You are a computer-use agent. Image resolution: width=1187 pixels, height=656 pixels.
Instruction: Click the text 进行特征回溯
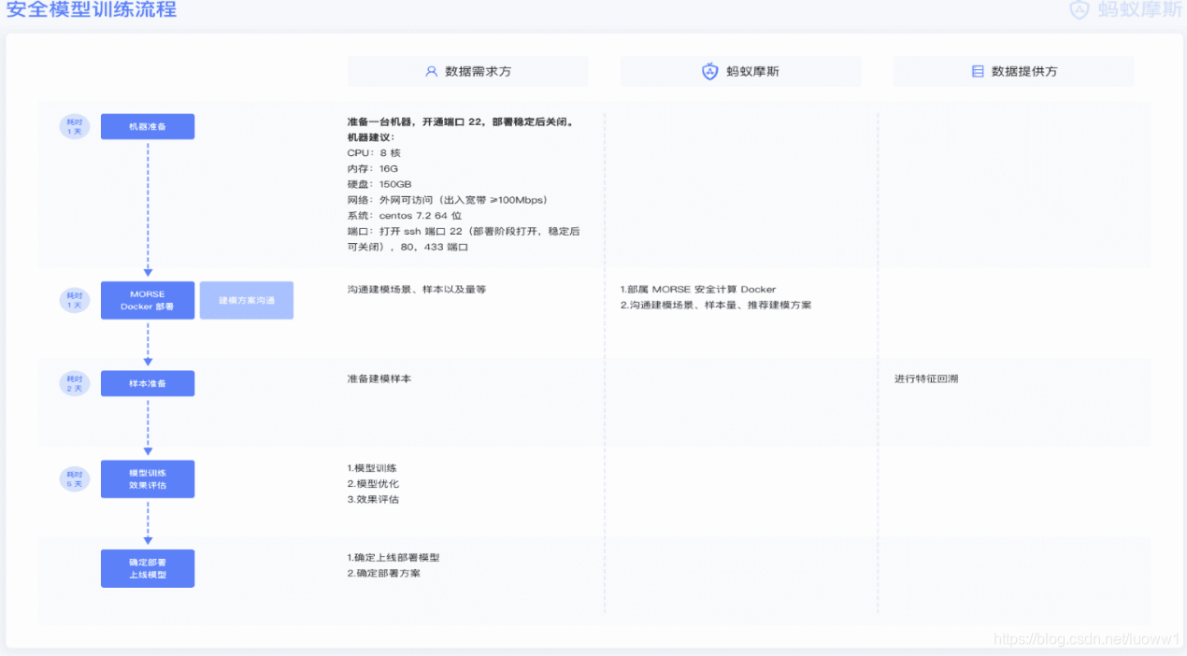(x=926, y=379)
